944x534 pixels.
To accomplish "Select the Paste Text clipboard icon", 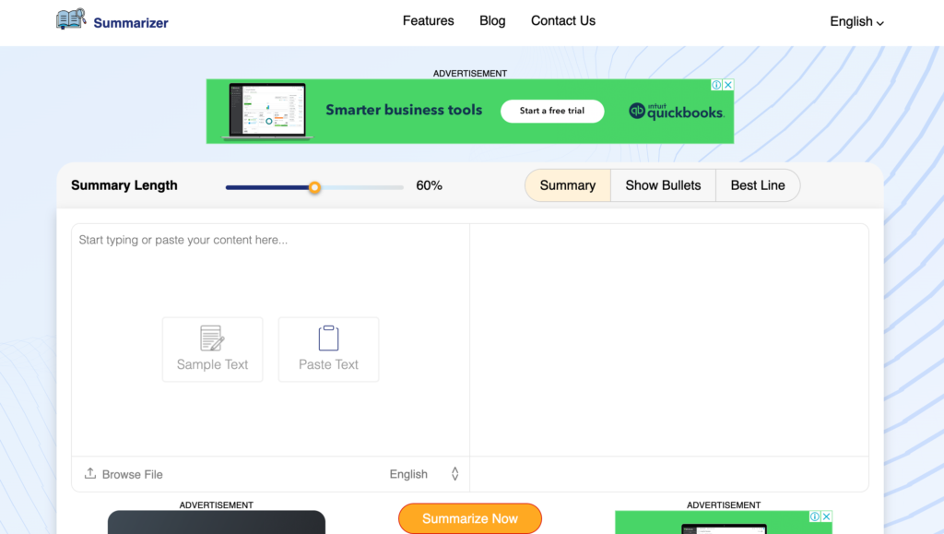I will pos(328,338).
